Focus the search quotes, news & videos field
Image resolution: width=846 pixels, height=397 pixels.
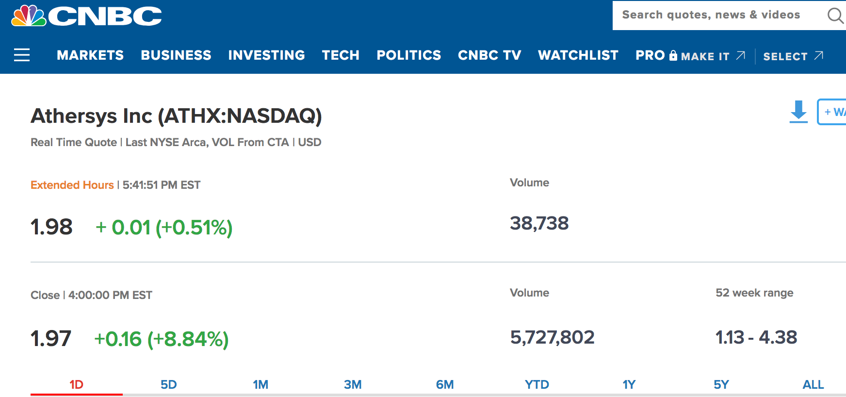729,16
